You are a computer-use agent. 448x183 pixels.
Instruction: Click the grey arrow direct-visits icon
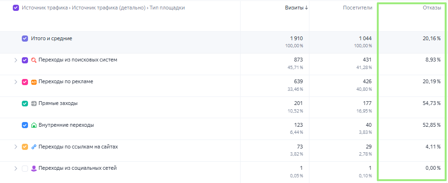pyautogui.click(x=34, y=104)
